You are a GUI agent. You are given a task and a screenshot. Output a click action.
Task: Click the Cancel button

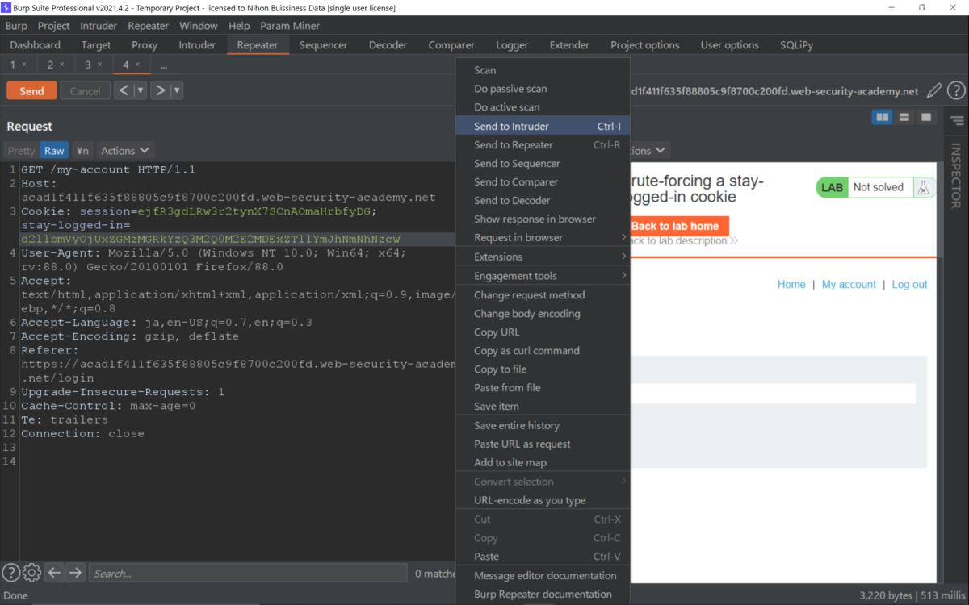click(85, 90)
